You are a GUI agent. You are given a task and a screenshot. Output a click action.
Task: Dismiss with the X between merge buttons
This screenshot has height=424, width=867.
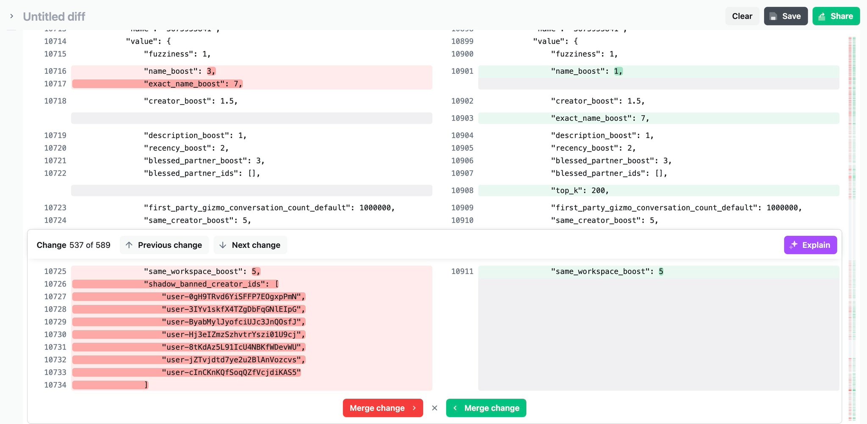434,408
